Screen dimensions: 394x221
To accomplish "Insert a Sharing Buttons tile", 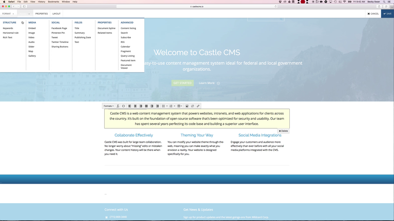I will tap(60, 47).
